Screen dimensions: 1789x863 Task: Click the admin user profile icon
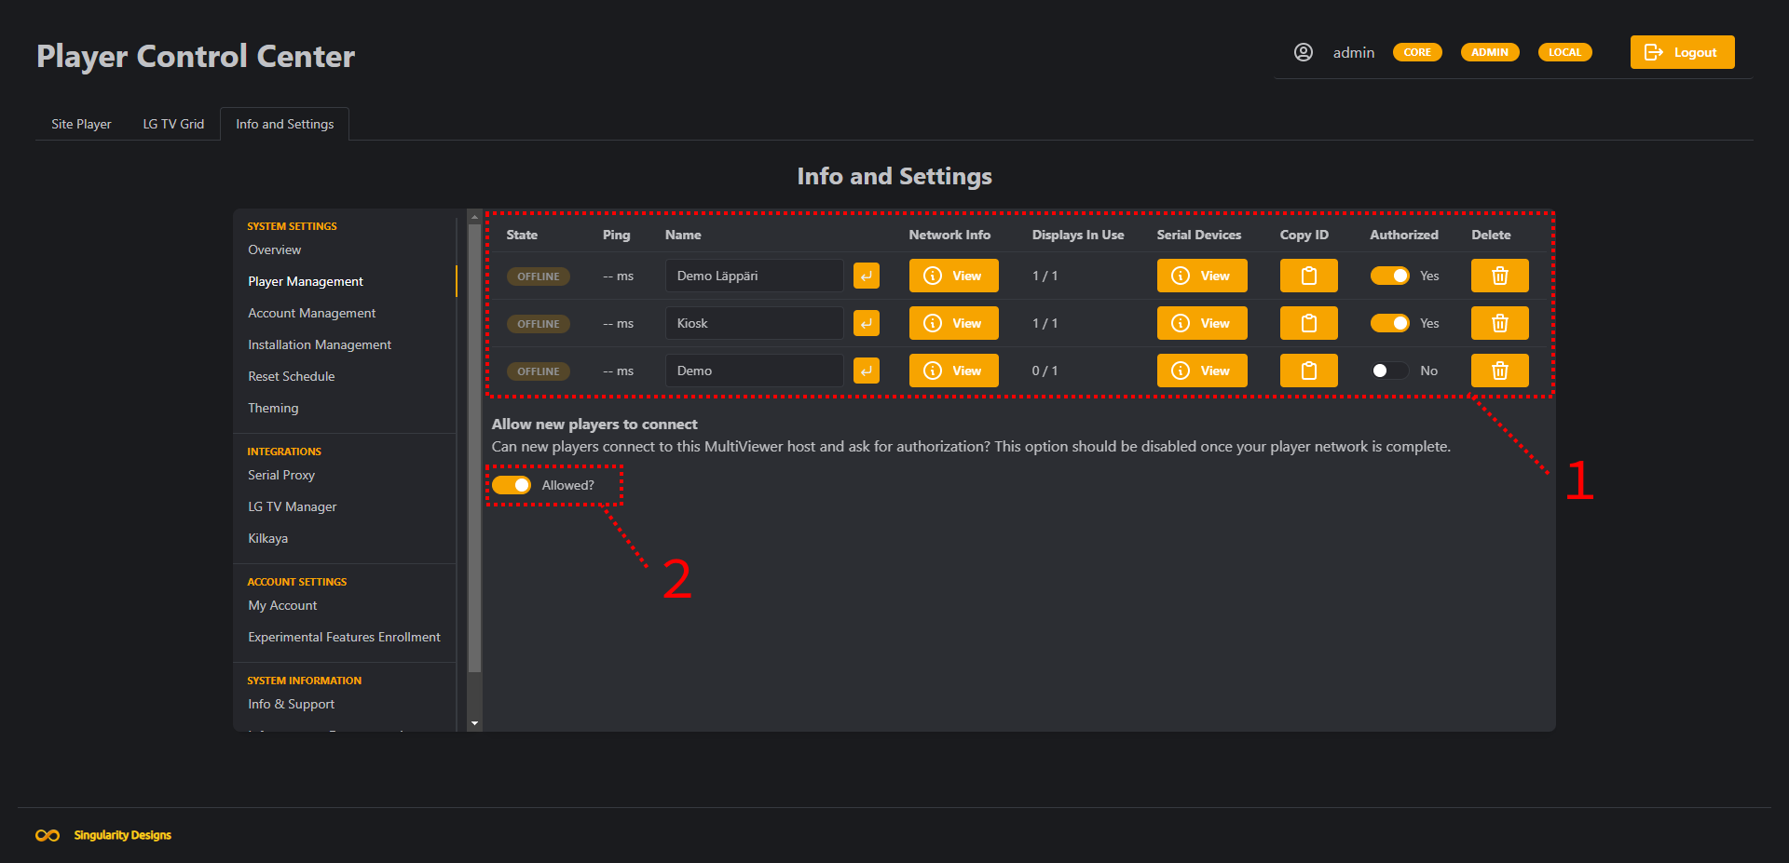[1304, 52]
